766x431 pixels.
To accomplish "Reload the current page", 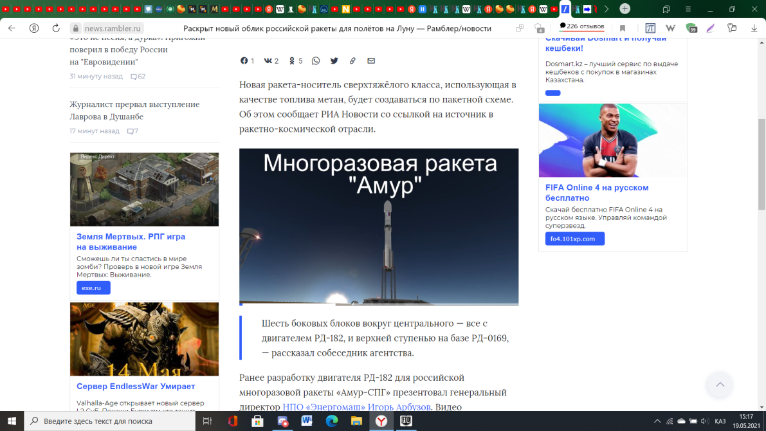I will 56,28.
